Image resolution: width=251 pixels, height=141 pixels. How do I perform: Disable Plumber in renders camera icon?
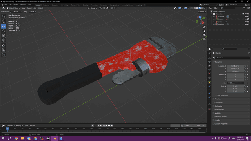click(x=248, y=24)
